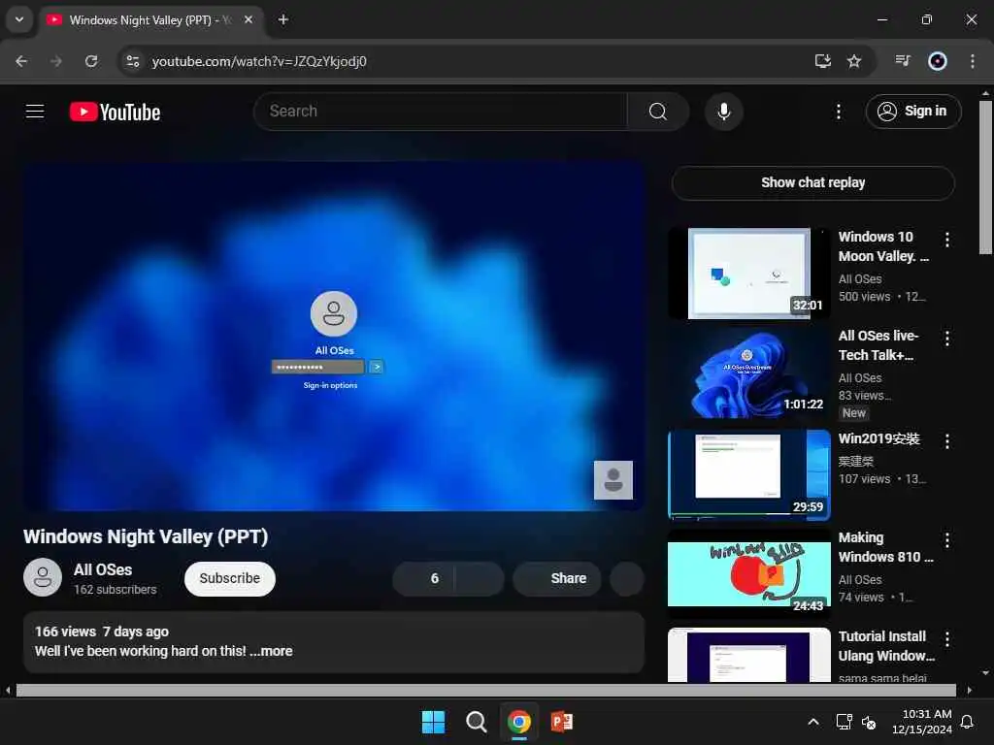Bookmark this page with star icon

pos(854,61)
